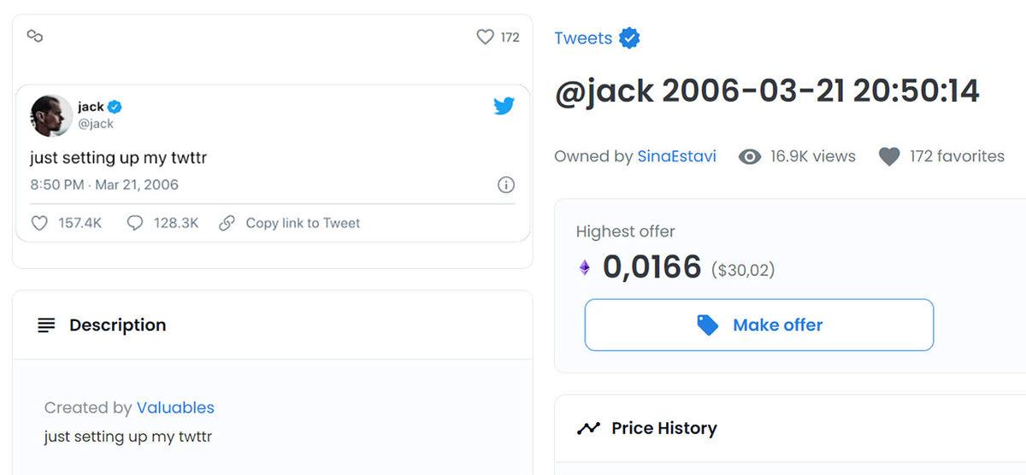Click jack's profile picture in tweet

click(51, 115)
